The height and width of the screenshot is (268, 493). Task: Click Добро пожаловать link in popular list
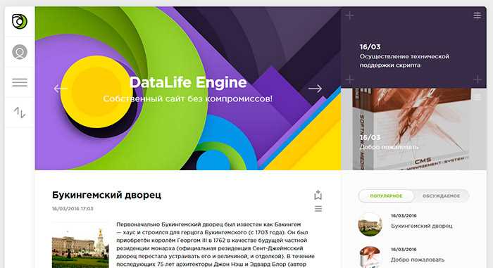(x=418, y=260)
